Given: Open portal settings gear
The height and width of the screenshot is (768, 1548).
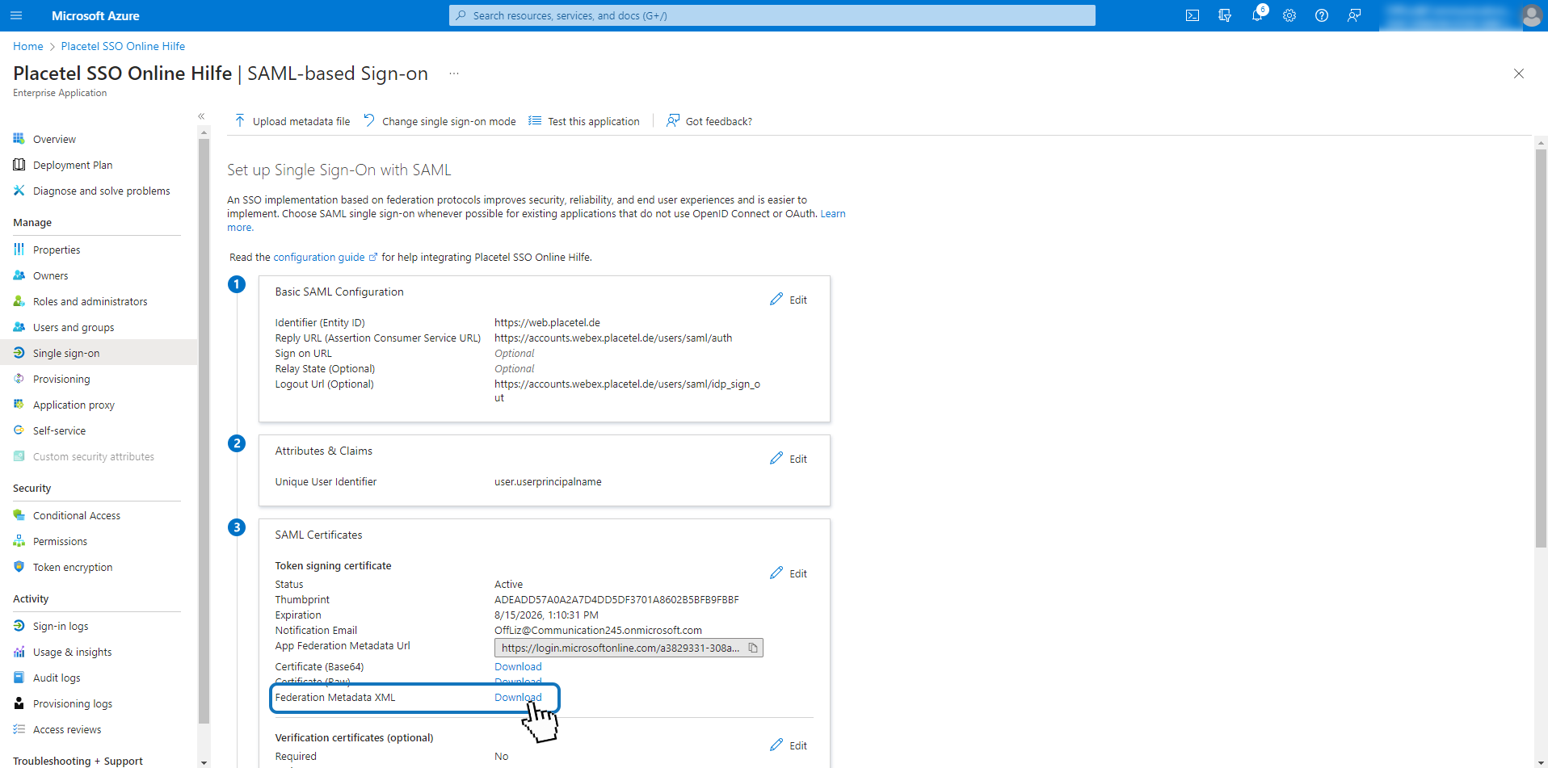Looking at the screenshot, I should tap(1289, 15).
